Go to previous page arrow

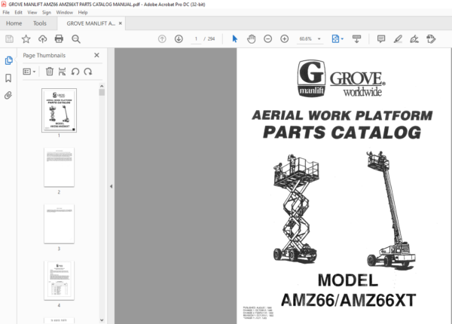tap(162, 39)
